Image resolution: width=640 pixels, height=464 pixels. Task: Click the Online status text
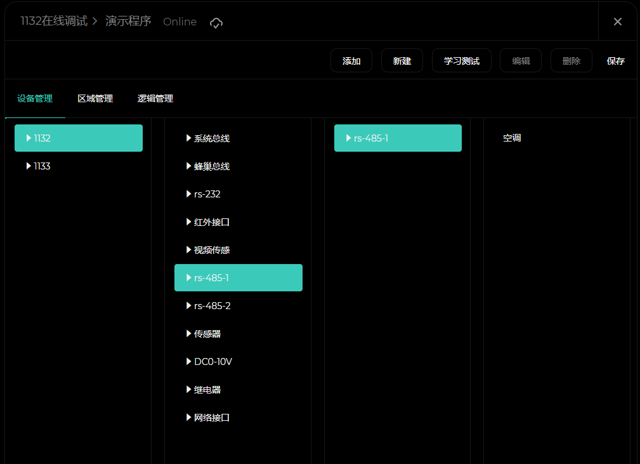coord(180,22)
